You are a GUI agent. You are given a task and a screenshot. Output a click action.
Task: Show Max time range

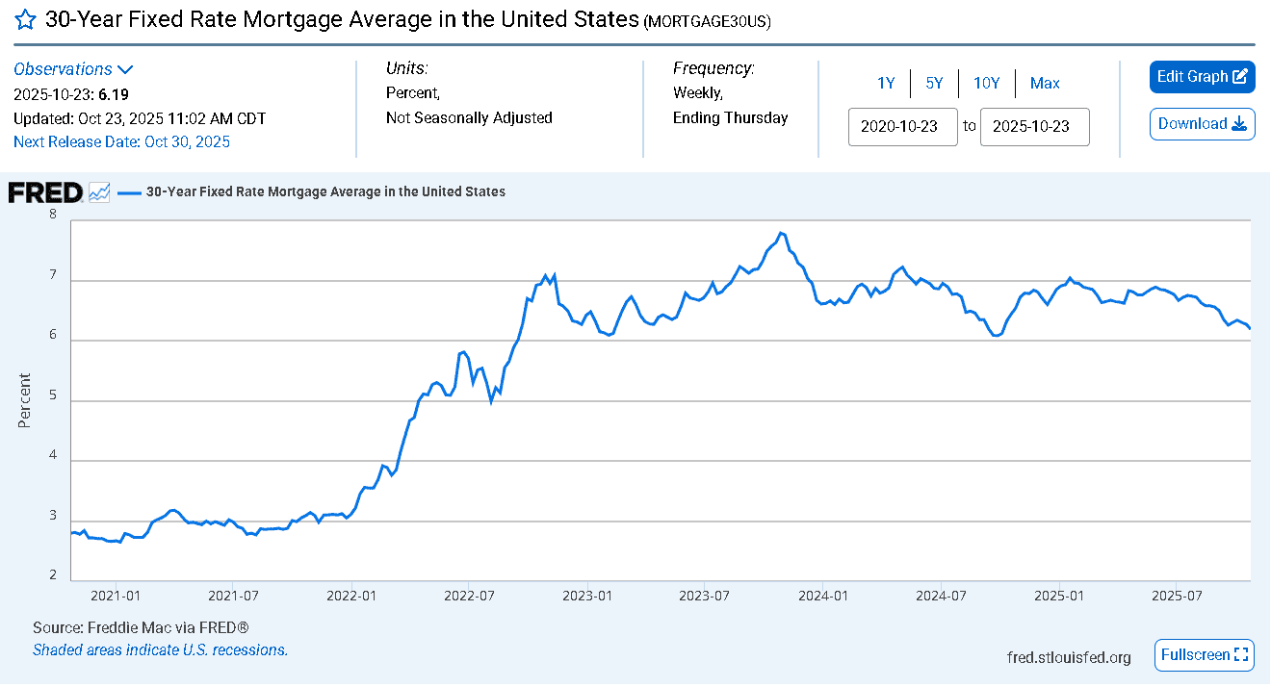[x=1045, y=84]
